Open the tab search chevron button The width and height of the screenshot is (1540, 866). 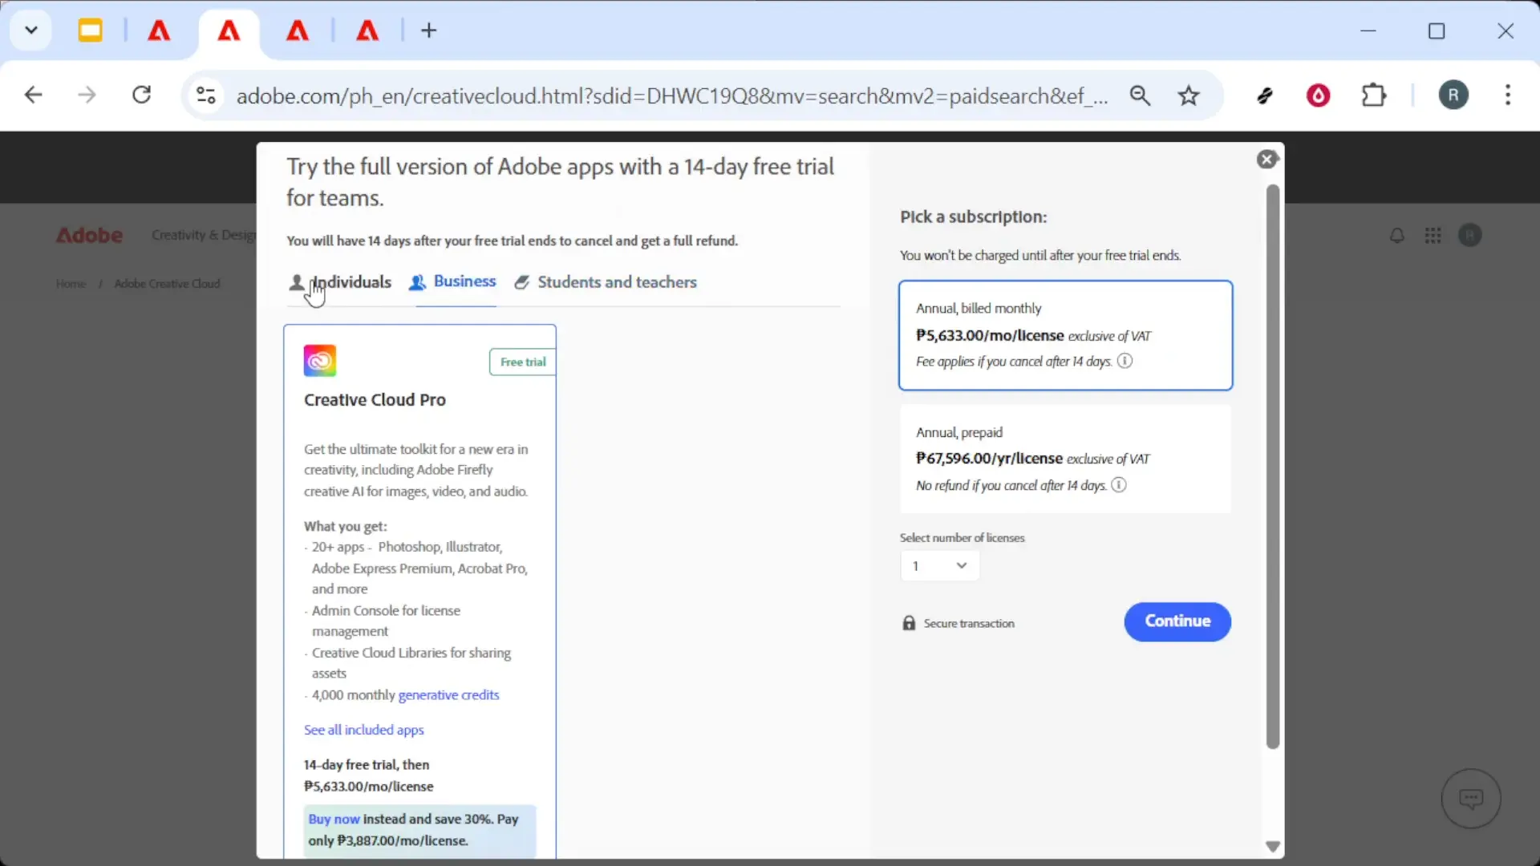click(x=31, y=30)
